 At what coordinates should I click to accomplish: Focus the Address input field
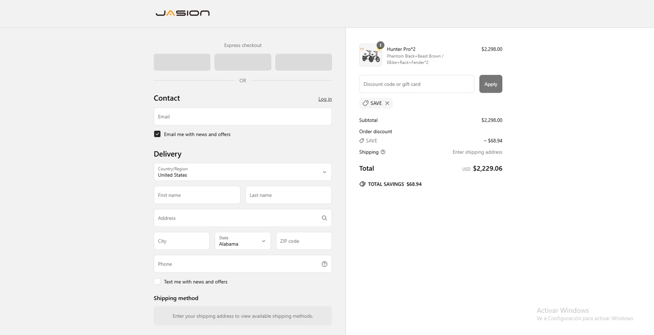[x=243, y=218]
